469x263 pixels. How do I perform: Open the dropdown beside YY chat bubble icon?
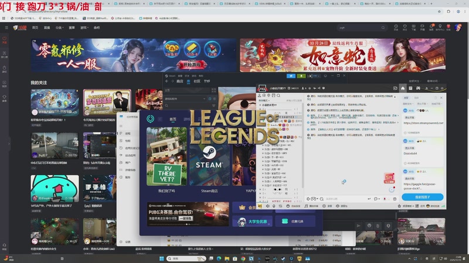click(379, 199)
